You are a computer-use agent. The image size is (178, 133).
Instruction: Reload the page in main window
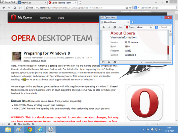pos(15,8)
